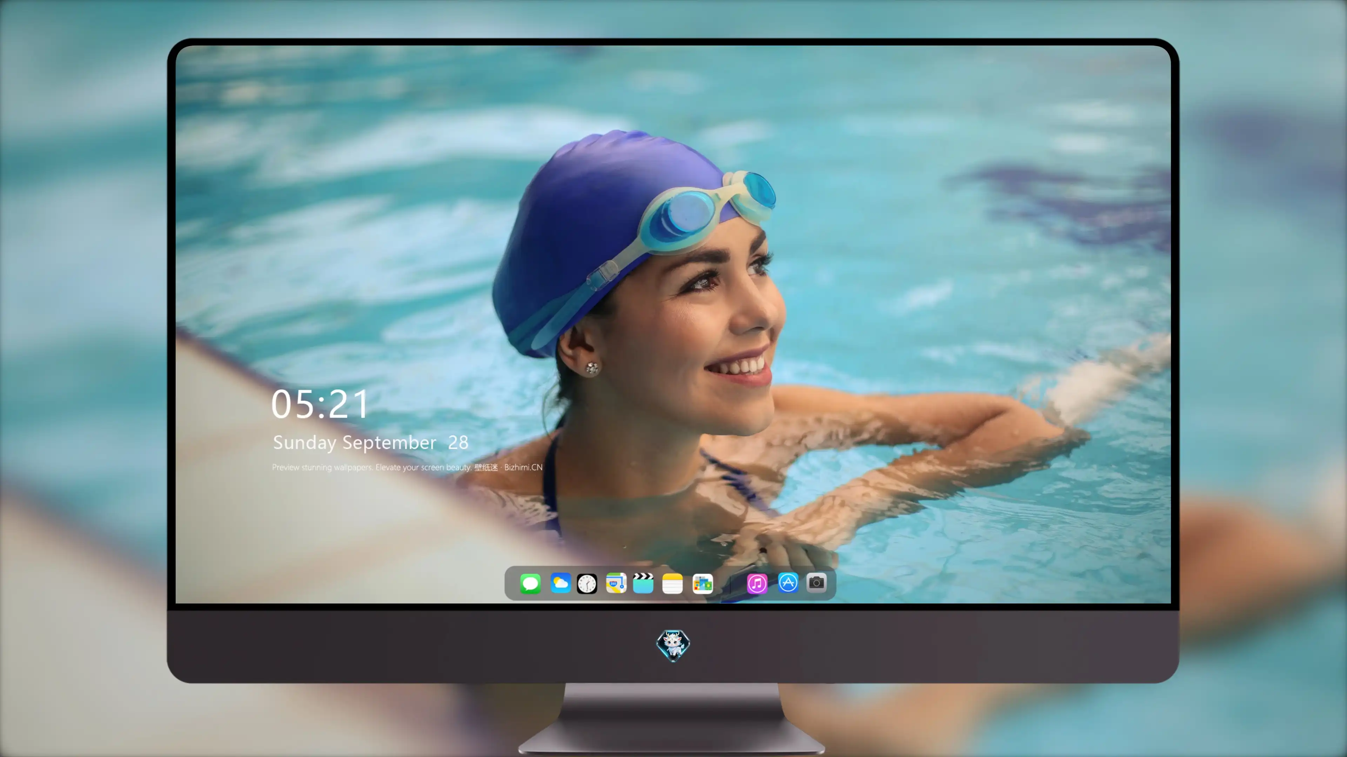The width and height of the screenshot is (1347, 757).
Task: Open the yellow Notes app
Action: point(672,584)
